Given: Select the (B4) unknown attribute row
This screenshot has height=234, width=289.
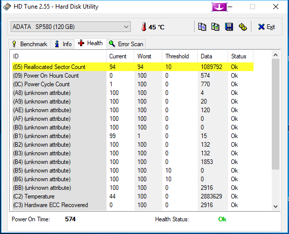Looking at the screenshot, I should point(133,162).
